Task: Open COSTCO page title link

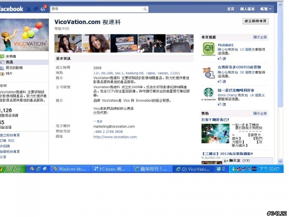Action: tap(239, 67)
